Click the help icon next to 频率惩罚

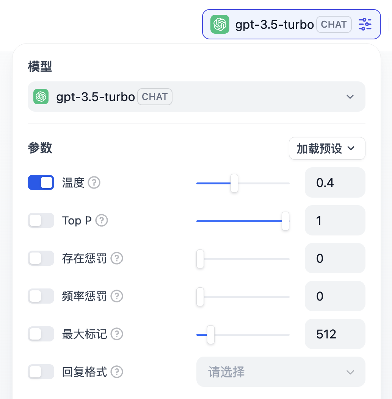coord(117,296)
